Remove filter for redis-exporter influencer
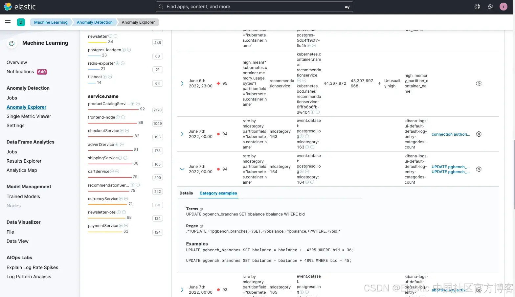Screen dimensions: 515x297 [123, 63]
